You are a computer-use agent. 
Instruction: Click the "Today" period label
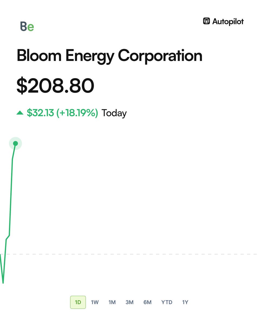click(x=114, y=113)
